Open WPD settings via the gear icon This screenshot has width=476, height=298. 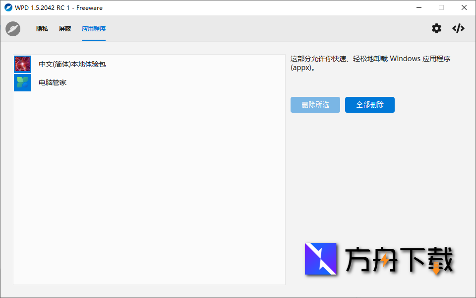point(436,28)
